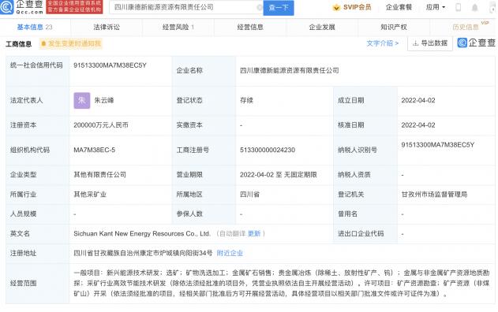The width and height of the screenshot is (498, 312).
Task: Select registered capital 200000万元人民币
Action: pyautogui.click(x=101, y=125)
